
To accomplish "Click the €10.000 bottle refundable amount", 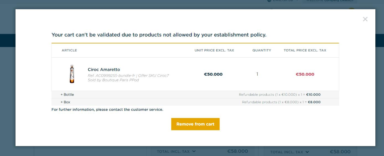I will coord(313,95).
